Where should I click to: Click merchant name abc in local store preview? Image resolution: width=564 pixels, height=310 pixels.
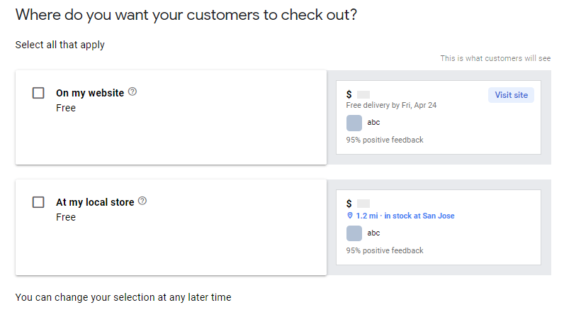373,233
